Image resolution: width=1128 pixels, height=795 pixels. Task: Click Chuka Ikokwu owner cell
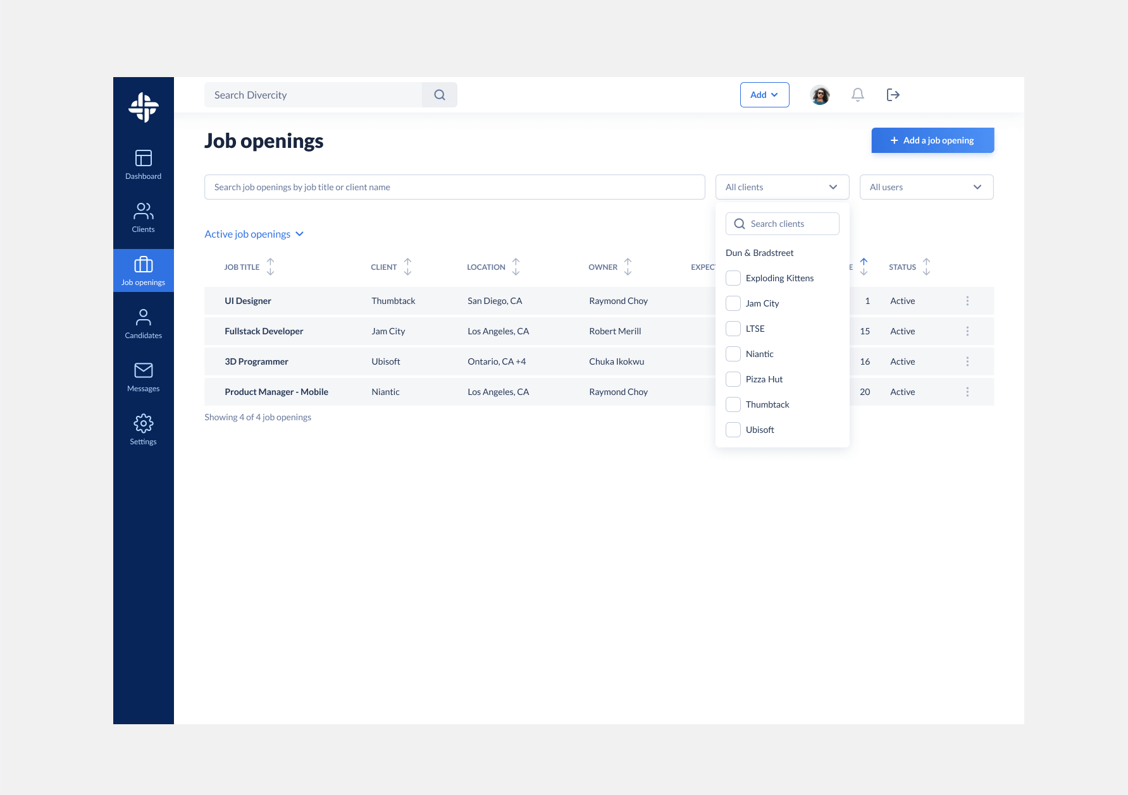(x=617, y=361)
